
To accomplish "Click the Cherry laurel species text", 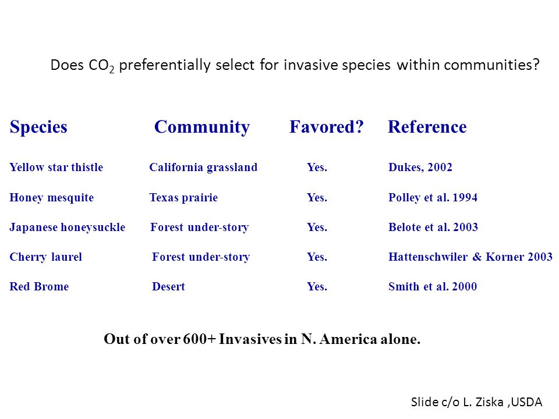I will [45, 257].
